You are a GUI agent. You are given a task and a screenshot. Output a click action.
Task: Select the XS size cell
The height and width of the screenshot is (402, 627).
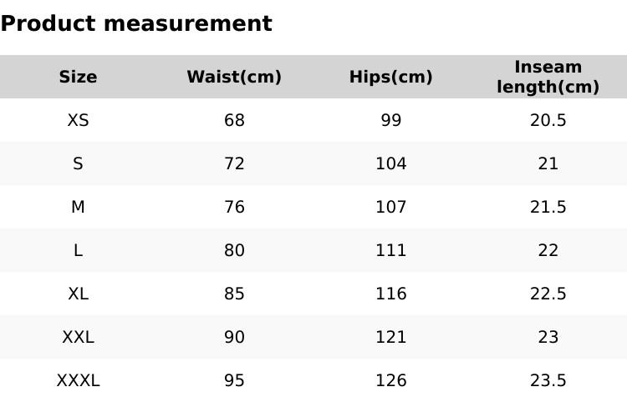click(78, 121)
